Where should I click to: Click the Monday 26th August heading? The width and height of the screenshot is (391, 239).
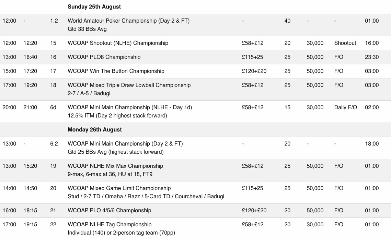click(95, 129)
